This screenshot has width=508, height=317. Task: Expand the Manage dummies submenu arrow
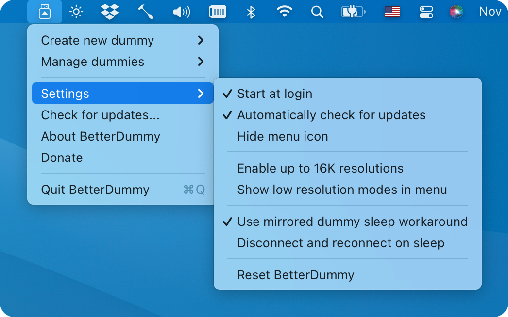pyautogui.click(x=201, y=62)
